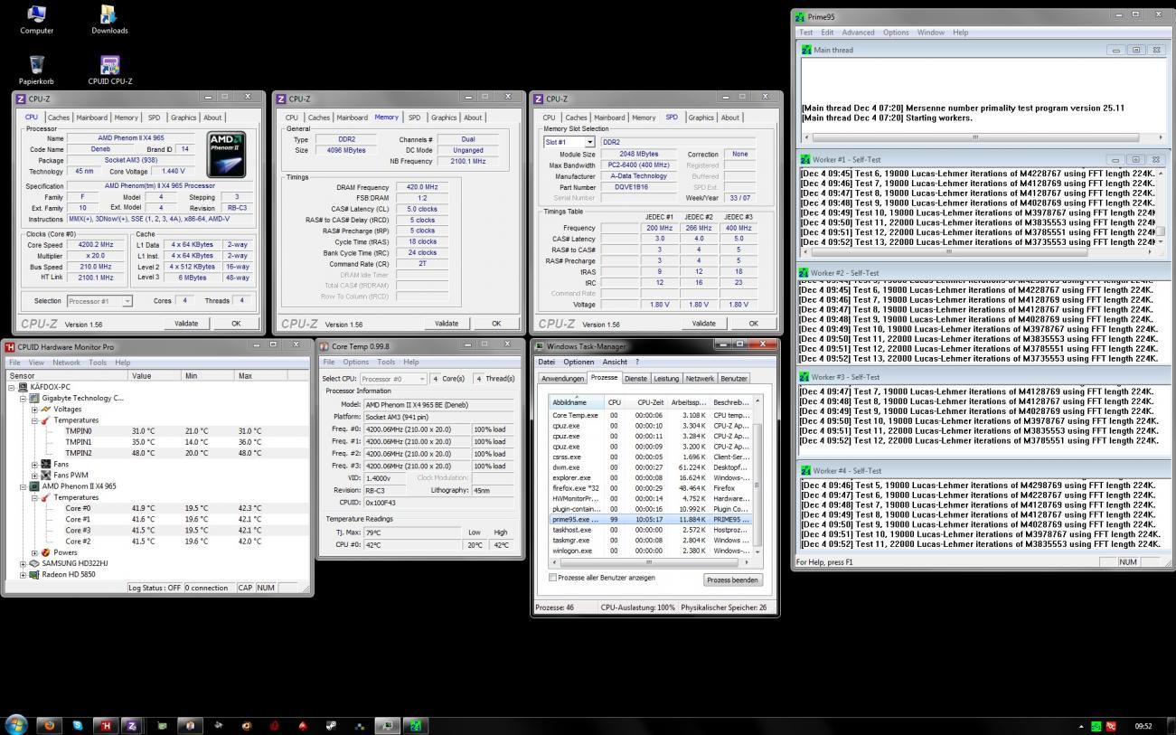
Task: Collapse the Gigabyte Technology node
Action: tap(23, 398)
